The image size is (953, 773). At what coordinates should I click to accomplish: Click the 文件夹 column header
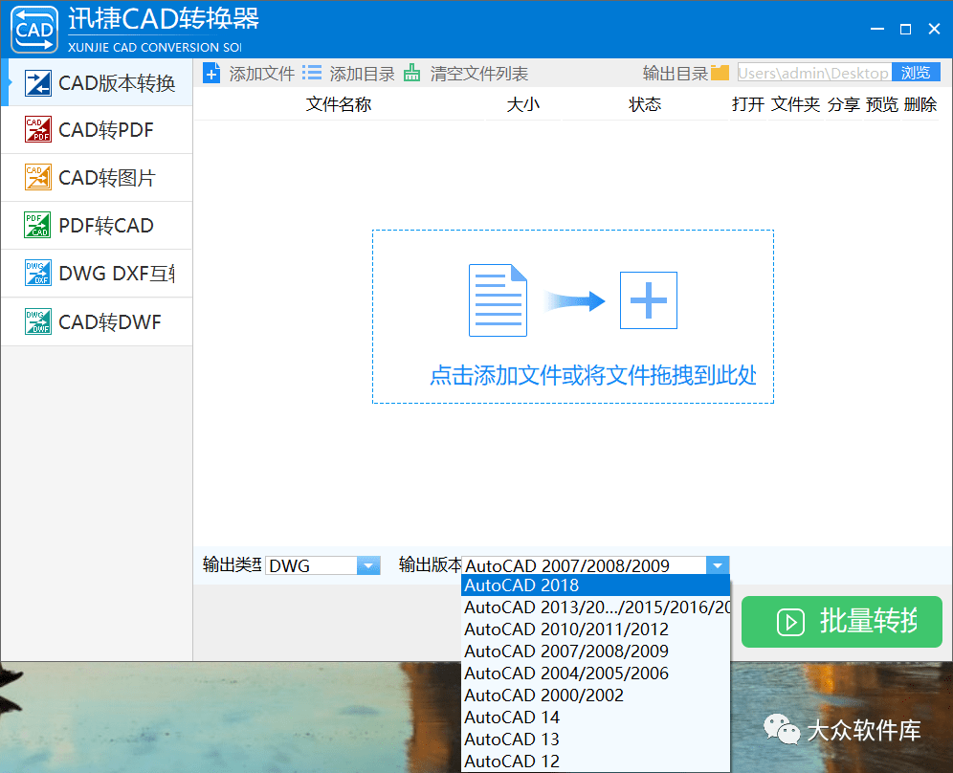(x=795, y=104)
